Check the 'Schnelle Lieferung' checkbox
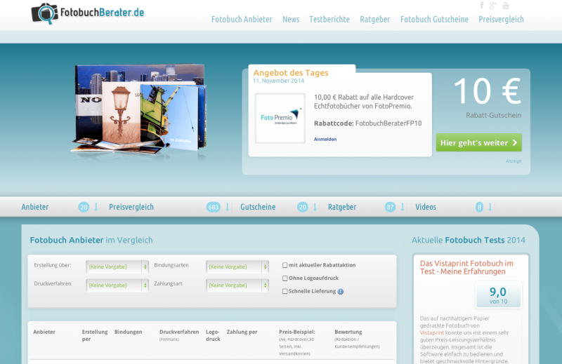562x364 pixels. (285, 291)
